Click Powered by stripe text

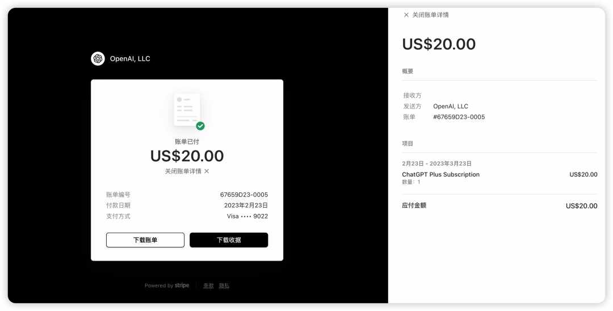[167, 285]
